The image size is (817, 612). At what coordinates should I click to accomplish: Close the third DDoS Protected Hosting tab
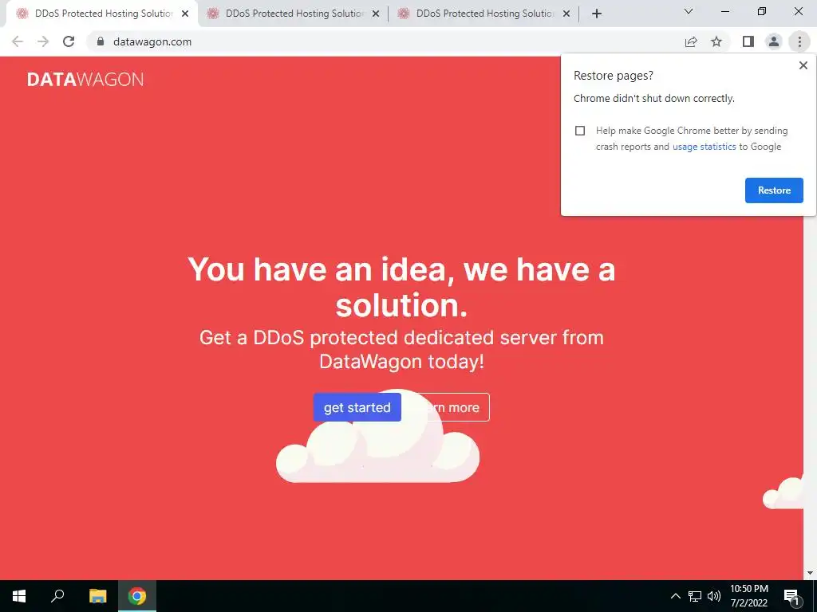tap(566, 14)
